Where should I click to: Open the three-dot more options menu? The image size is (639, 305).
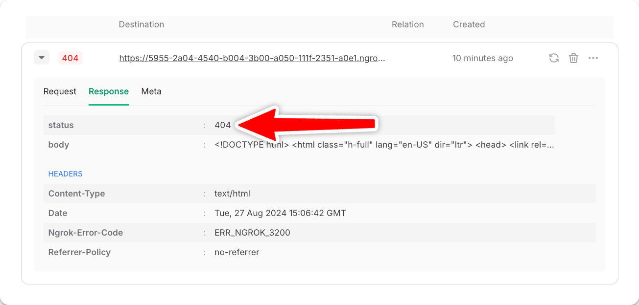pos(593,58)
